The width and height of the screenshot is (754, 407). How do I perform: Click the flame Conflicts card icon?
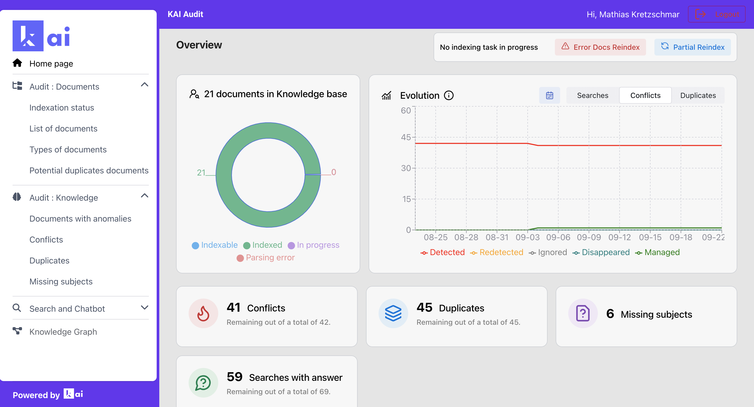(203, 313)
